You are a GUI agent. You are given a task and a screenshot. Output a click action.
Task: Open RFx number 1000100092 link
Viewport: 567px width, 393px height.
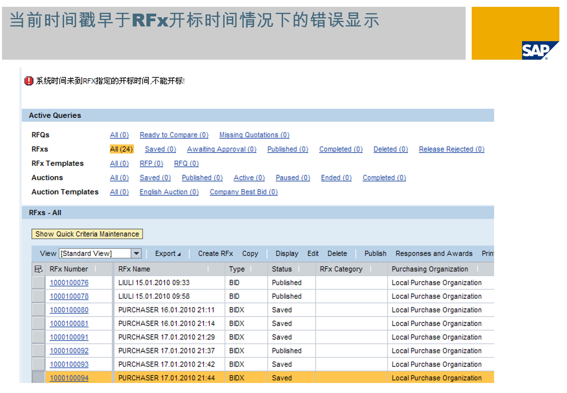[x=69, y=351]
